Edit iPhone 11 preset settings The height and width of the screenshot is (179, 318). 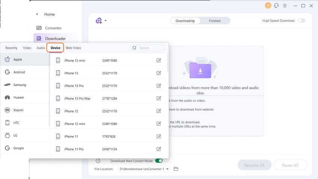[159, 136]
